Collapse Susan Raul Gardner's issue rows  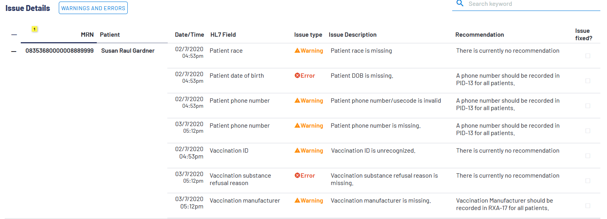(x=14, y=51)
